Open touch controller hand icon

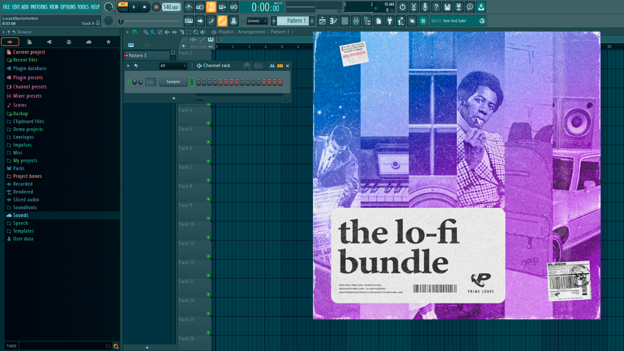click(412, 21)
